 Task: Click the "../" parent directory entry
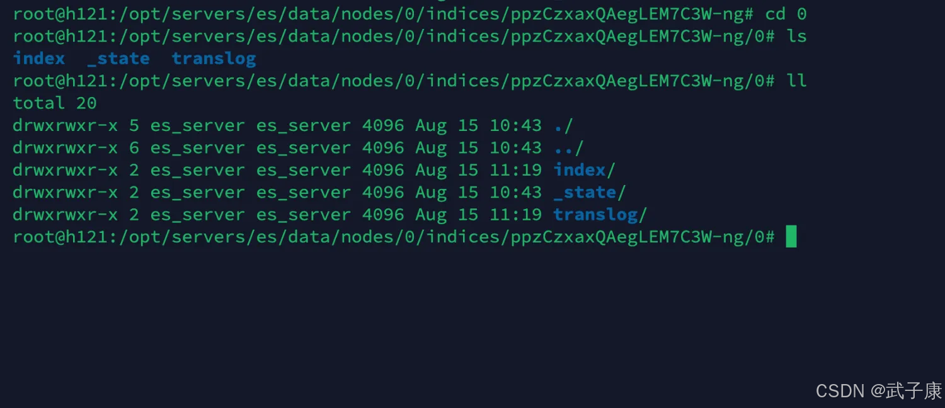tap(568, 147)
